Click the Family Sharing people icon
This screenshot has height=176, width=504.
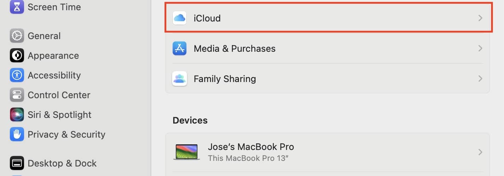[x=180, y=79]
